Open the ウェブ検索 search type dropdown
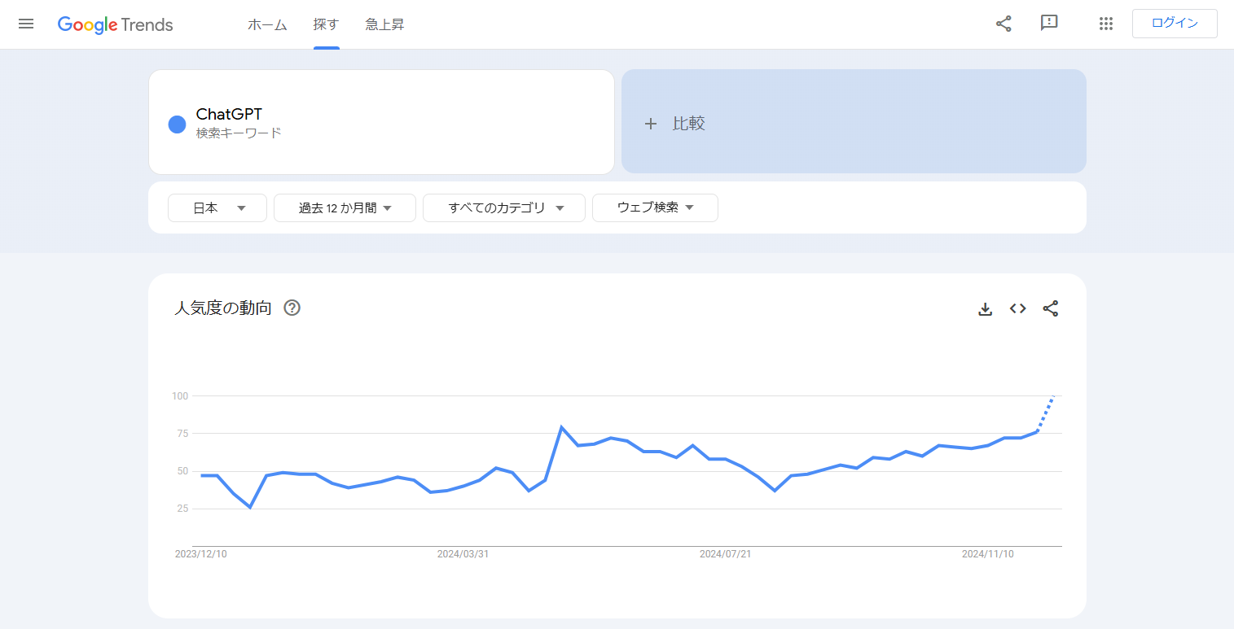The height and width of the screenshot is (629, 1234). tap(654, 207)
